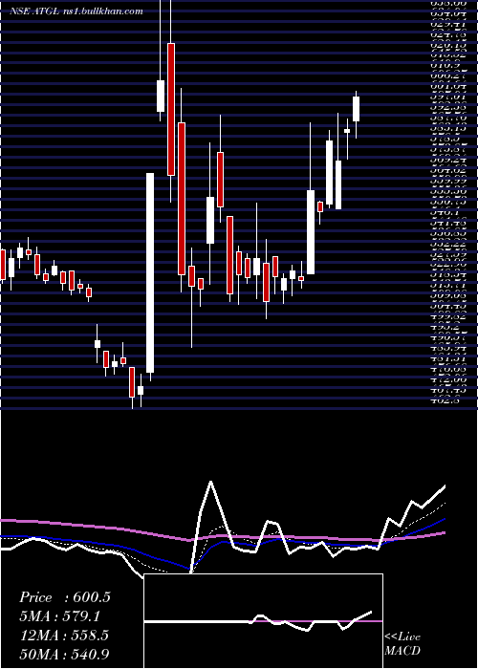
Task: Click the 12MA : 558.5 value
Action: tap(64, 636)
